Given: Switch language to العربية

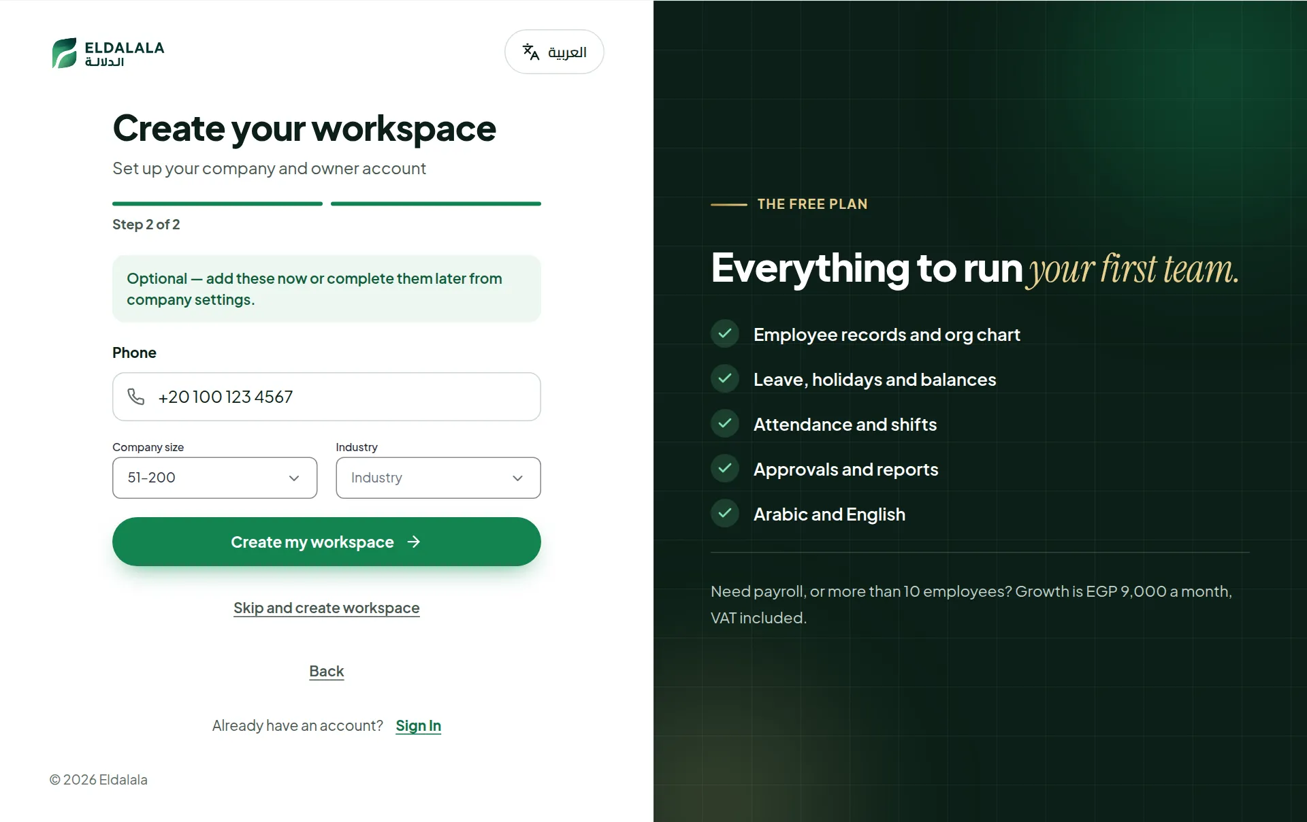Looking at the screenshot, I should point(554,52).
